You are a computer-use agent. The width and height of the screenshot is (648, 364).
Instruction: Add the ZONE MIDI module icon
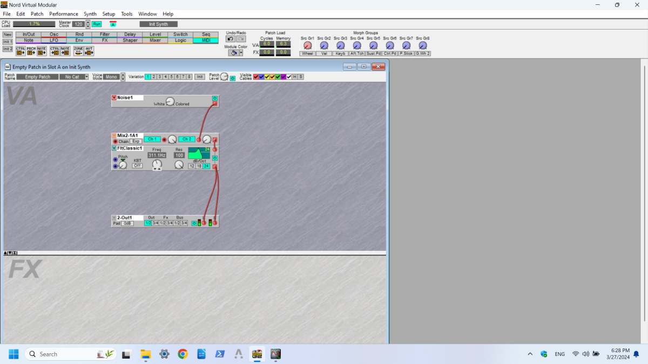pos(78,51)
